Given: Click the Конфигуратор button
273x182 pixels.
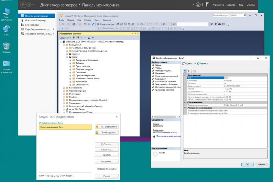Looking at the screenshot, I should (107, 132).
